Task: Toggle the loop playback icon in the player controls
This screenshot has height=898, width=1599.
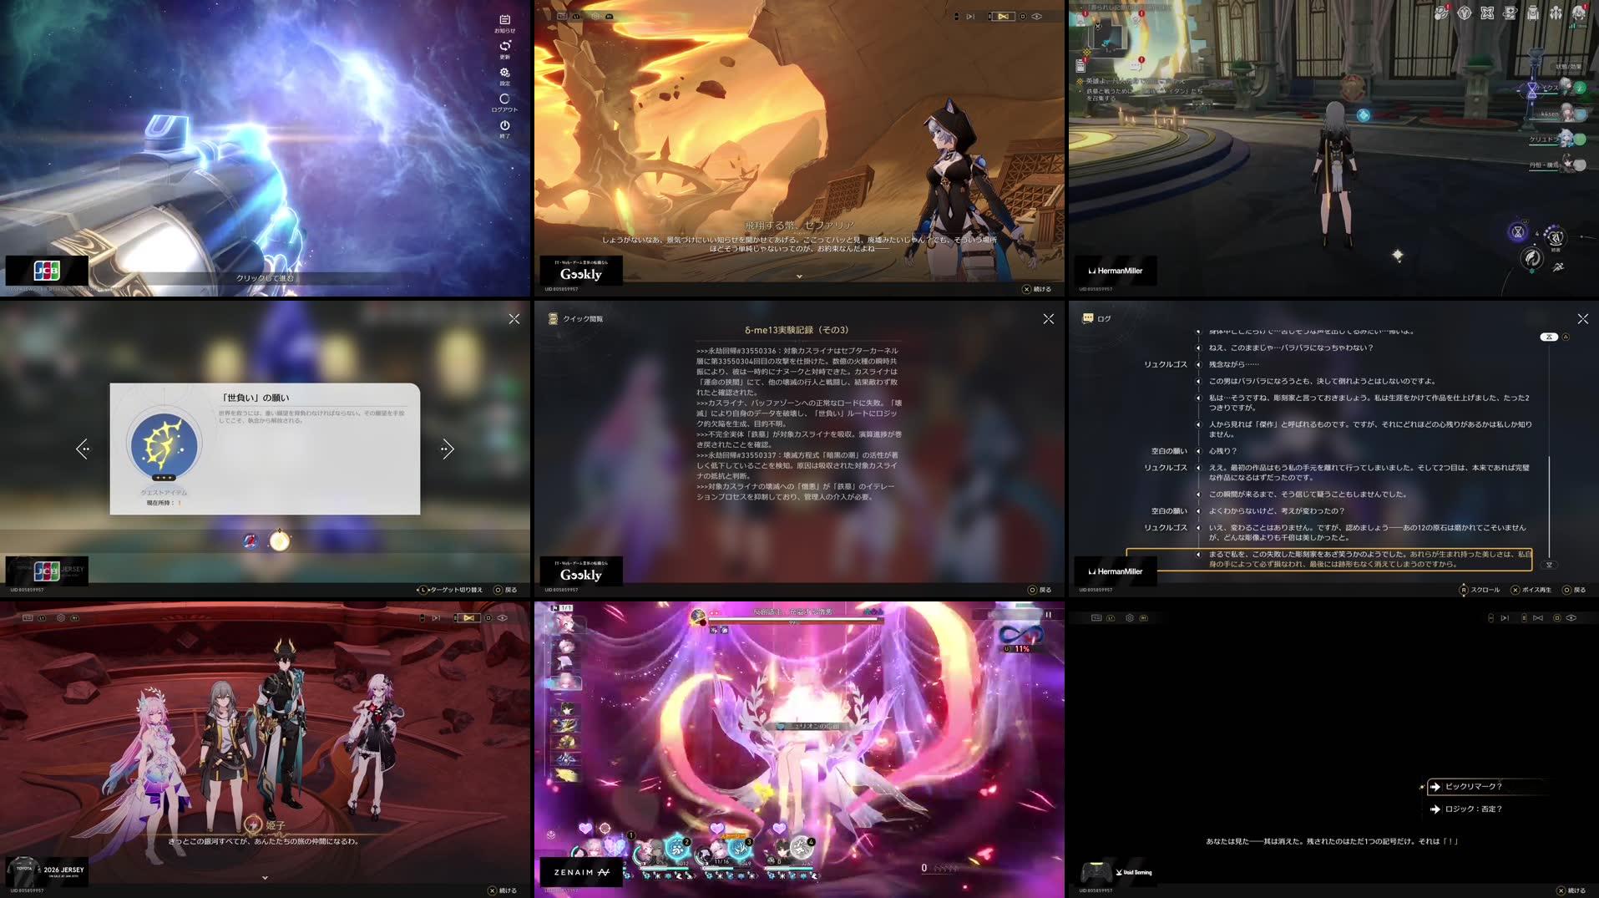Action: point(1004,15)
